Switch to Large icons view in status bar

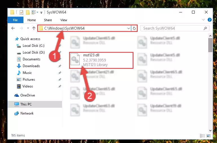tap(209, 136)
